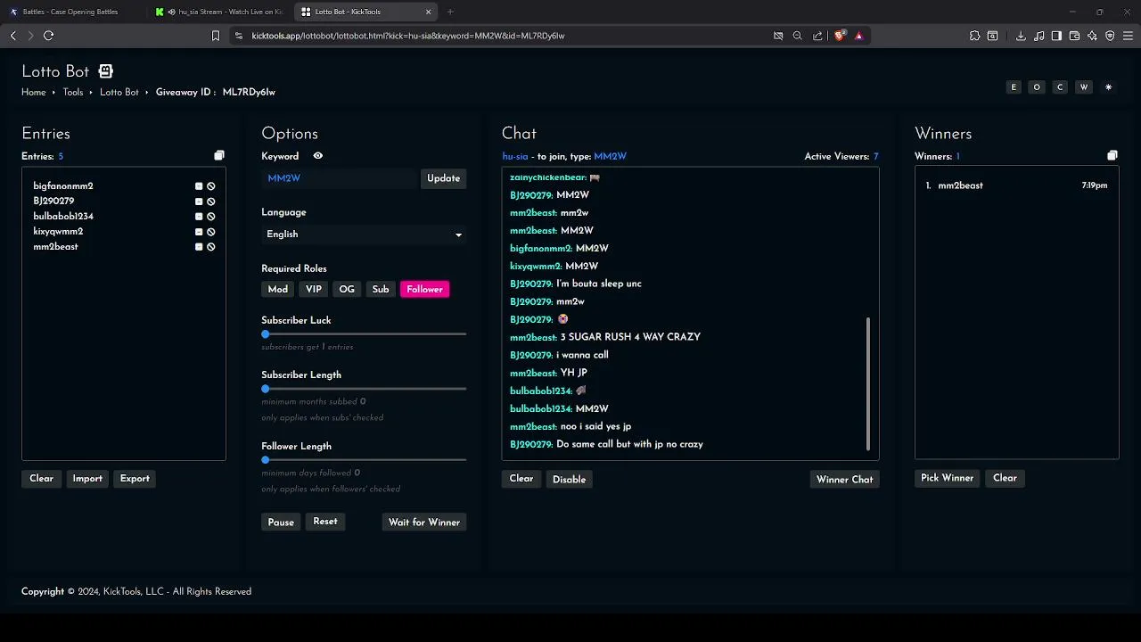1141x642 pixels.
Task: Click the Pick Winner button
Action: (947, 478)
